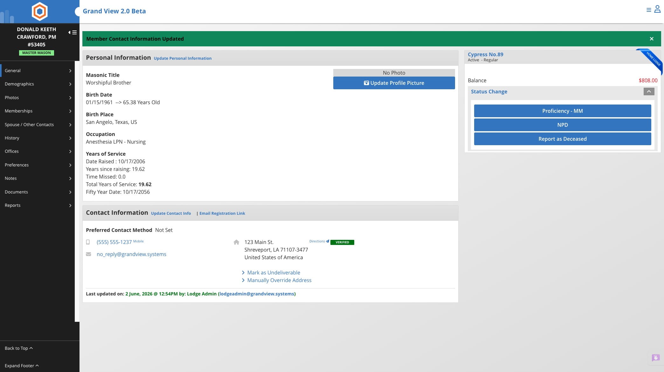Click email no_reply@grandview.systems
Screen dimensions: 664x372
(131, 254)
